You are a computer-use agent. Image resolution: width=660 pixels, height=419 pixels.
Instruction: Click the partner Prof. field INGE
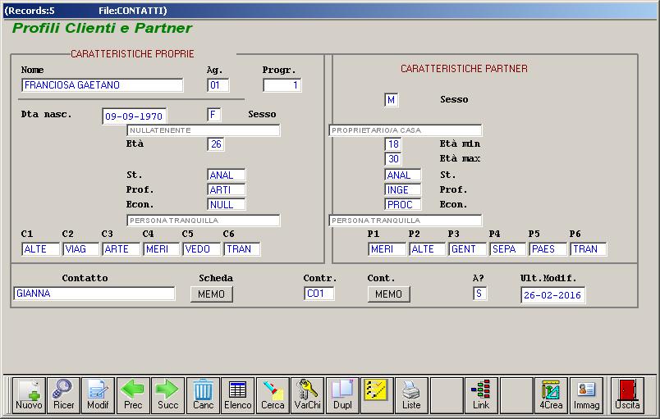(x=402, y=190)
